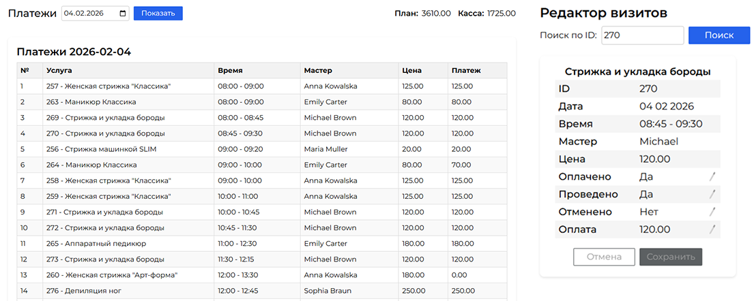This screenshot has height=301, width=754.
Task: Click the Мастер column header
Action: [318, 70]
